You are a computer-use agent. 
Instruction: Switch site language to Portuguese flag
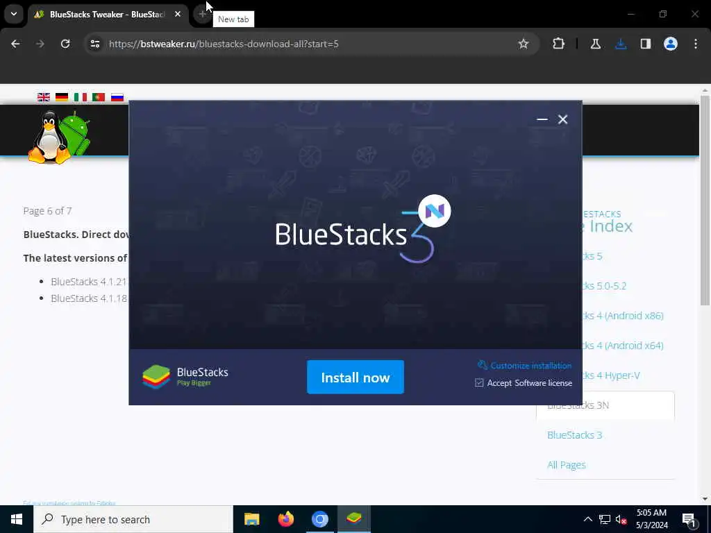coord(99,97)
